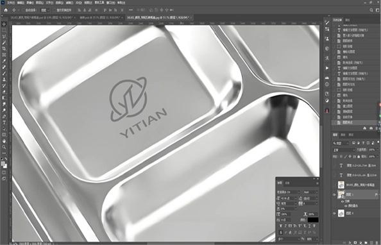Select the Clone Stamp tool
The height and width of the screenshot is (245, 381).
(4, 80)
